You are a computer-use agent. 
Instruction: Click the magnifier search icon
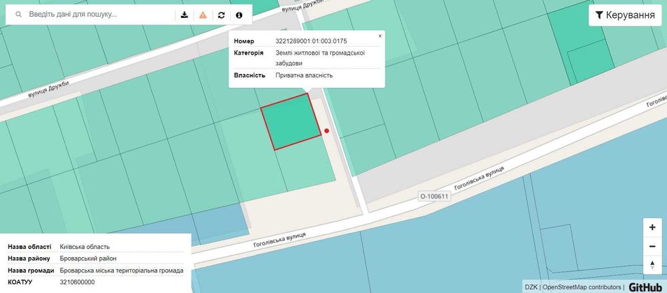point(19,15)
